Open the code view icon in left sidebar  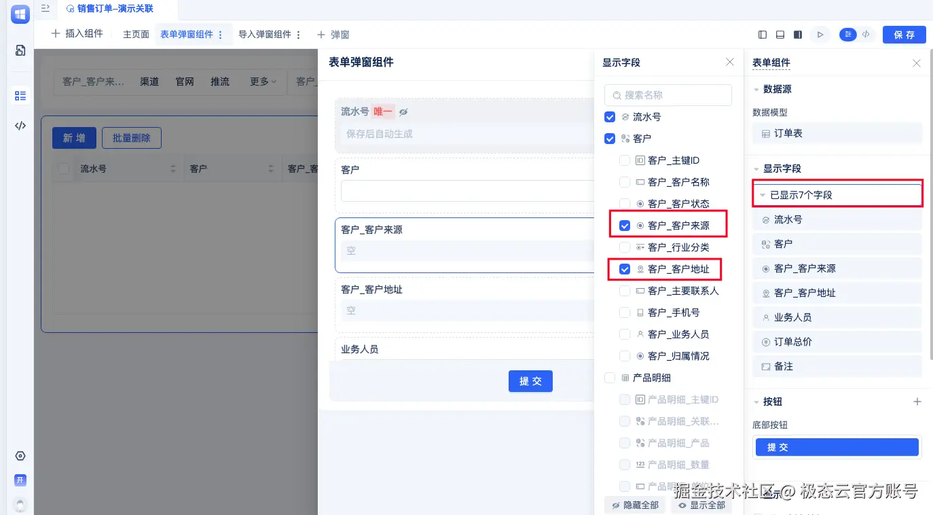point(20,126)
